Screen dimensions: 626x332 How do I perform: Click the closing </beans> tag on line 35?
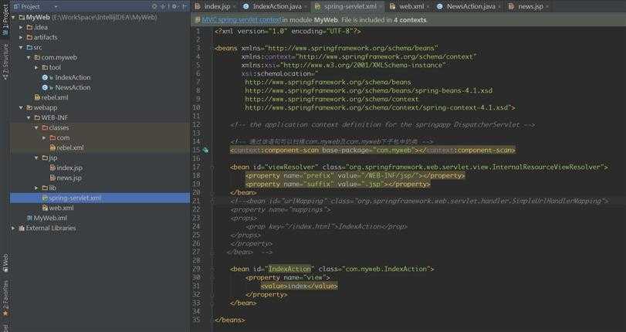229,320
